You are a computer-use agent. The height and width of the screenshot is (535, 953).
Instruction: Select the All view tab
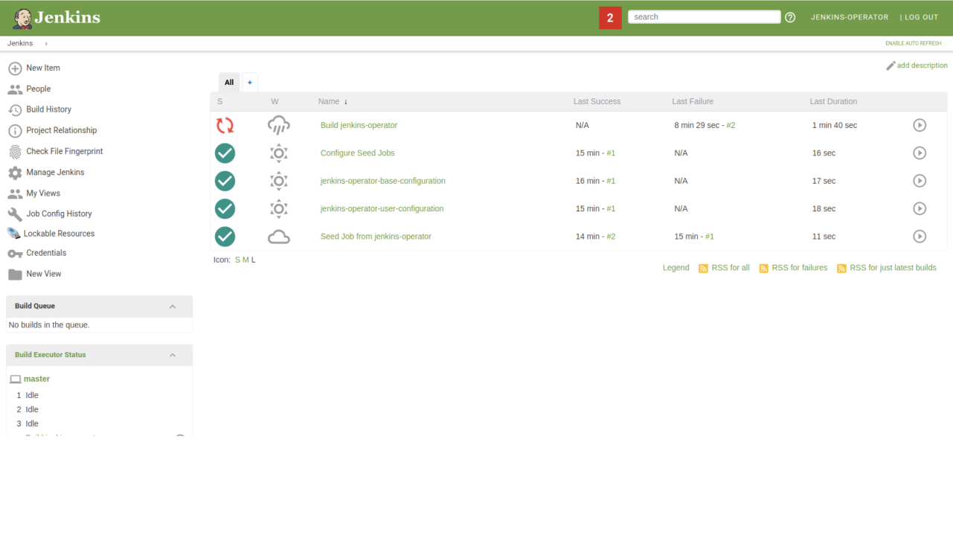229,83
